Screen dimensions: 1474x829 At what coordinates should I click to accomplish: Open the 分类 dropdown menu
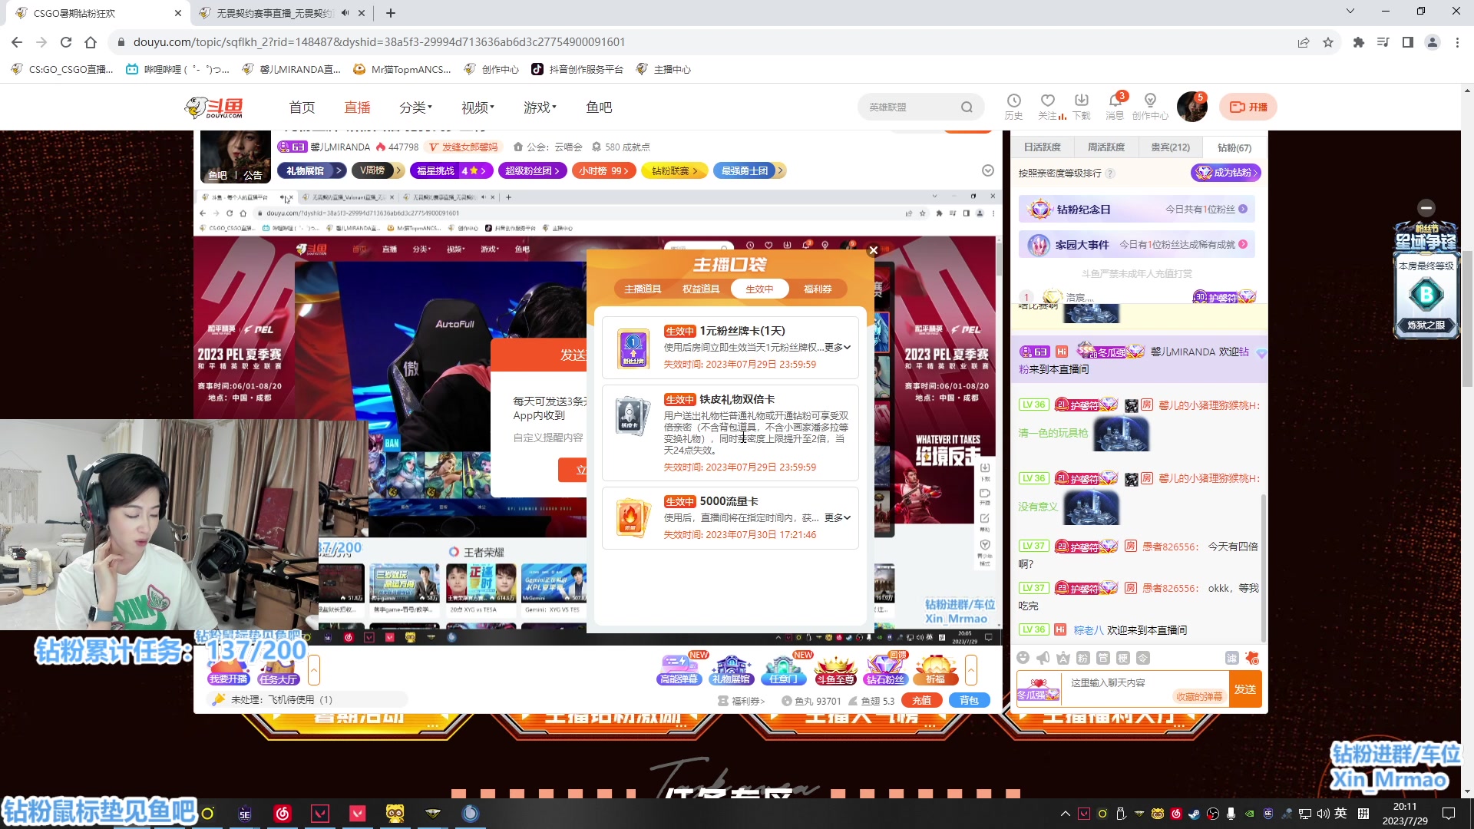(416, 107)
